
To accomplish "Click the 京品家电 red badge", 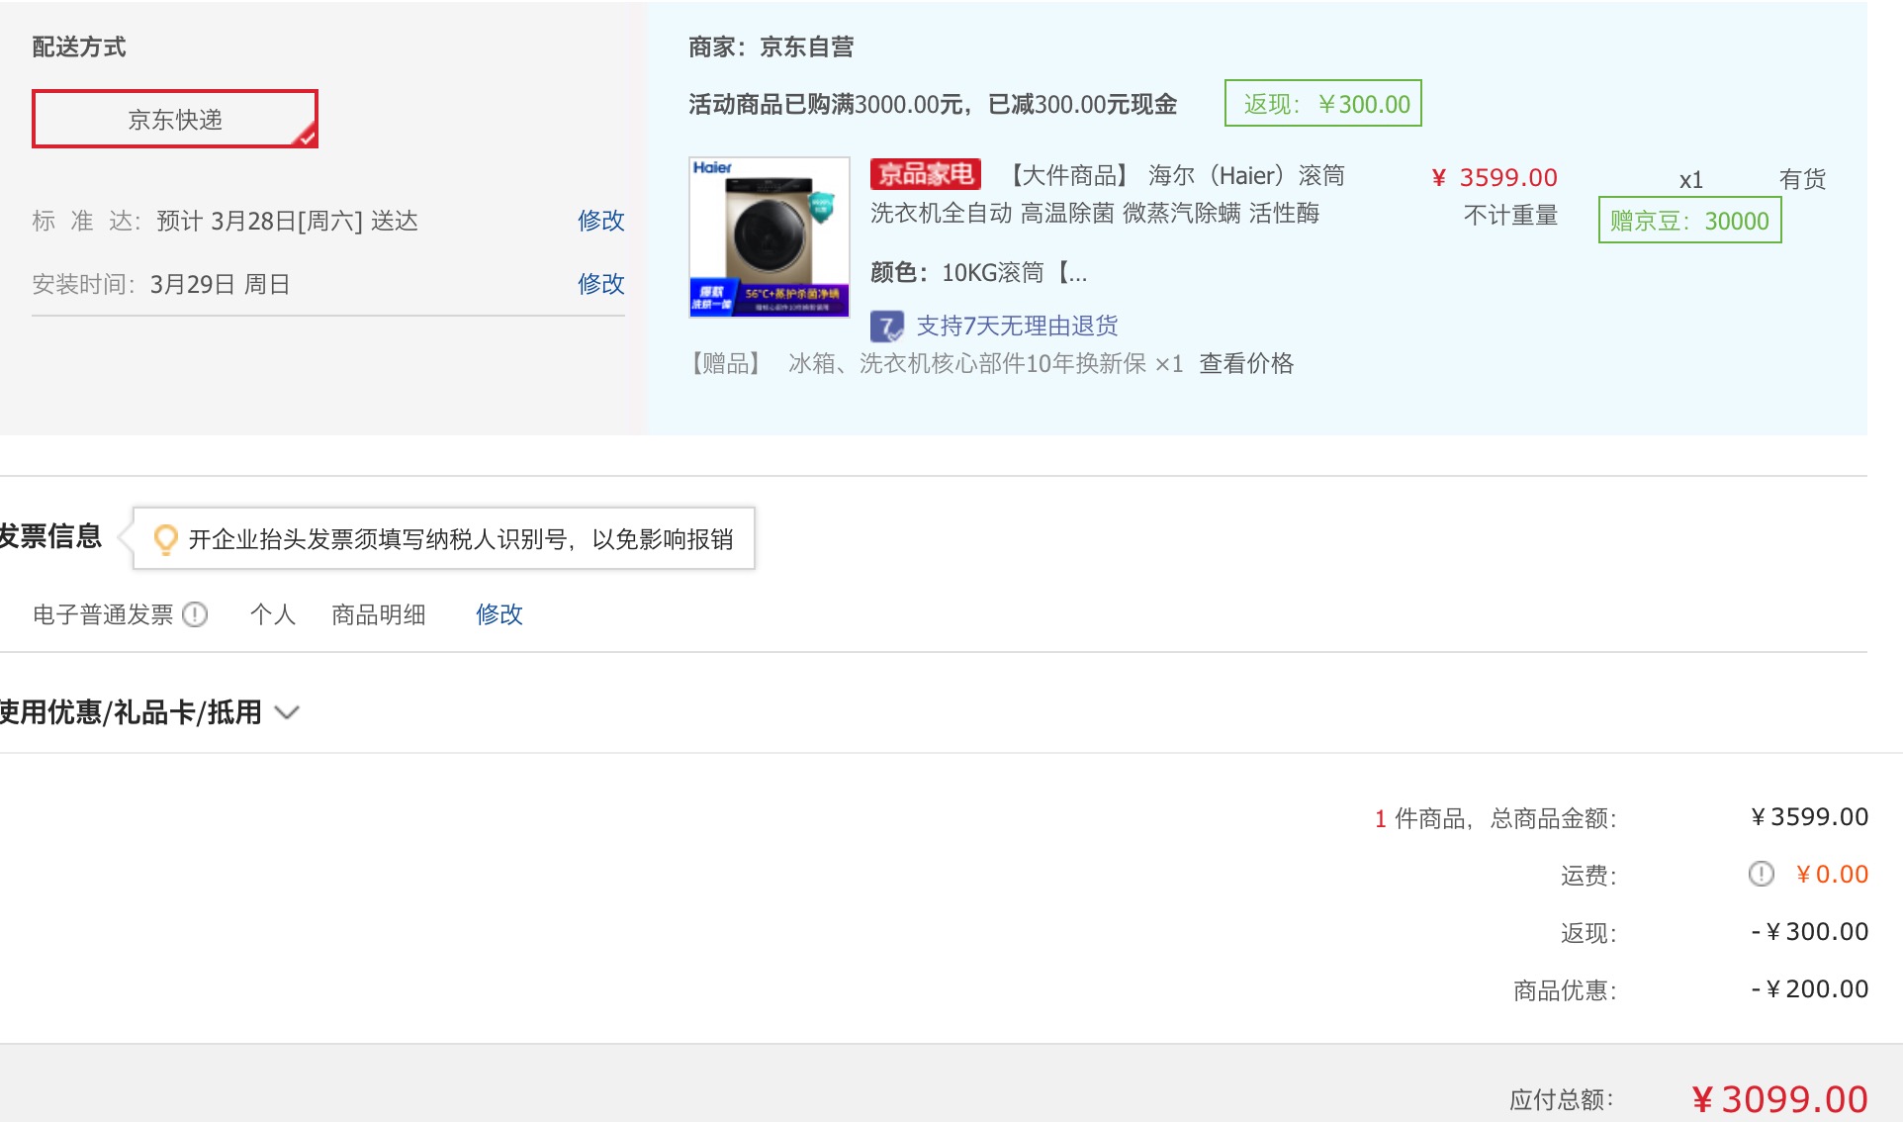I will (925, 174).
